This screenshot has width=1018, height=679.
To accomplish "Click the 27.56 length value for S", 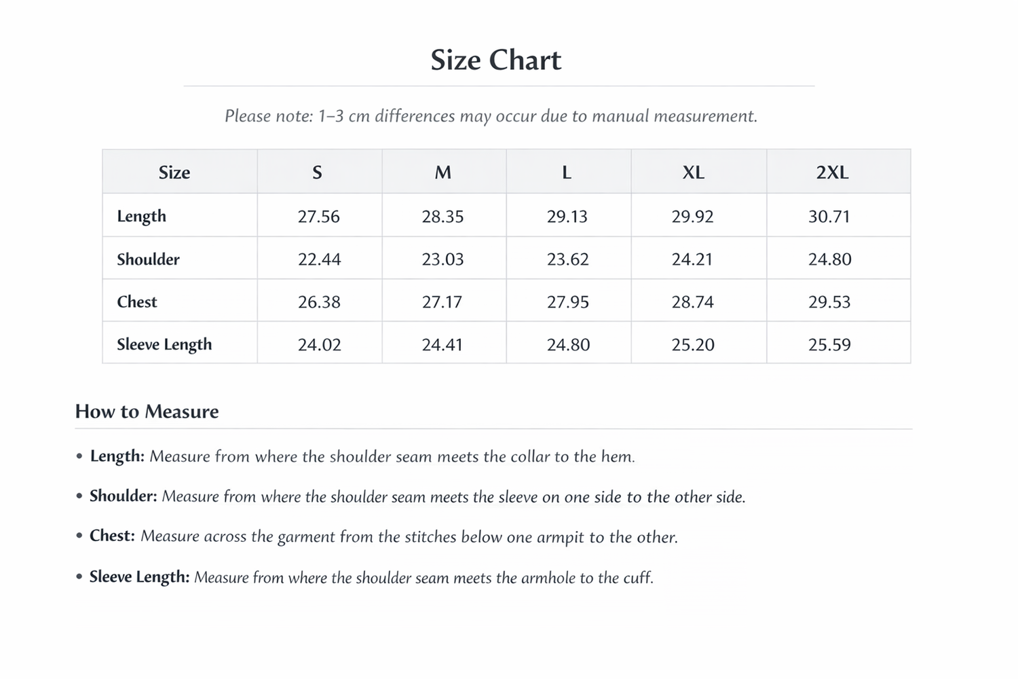I will pyautogui.click(x=318, y=217).
